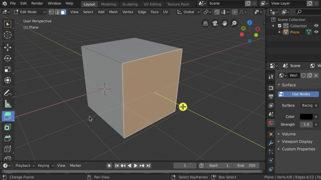The height and width of the screenshot is (180, 321).
Task: Choose the 3D Cursor tool
Action: tap(8, 35)
